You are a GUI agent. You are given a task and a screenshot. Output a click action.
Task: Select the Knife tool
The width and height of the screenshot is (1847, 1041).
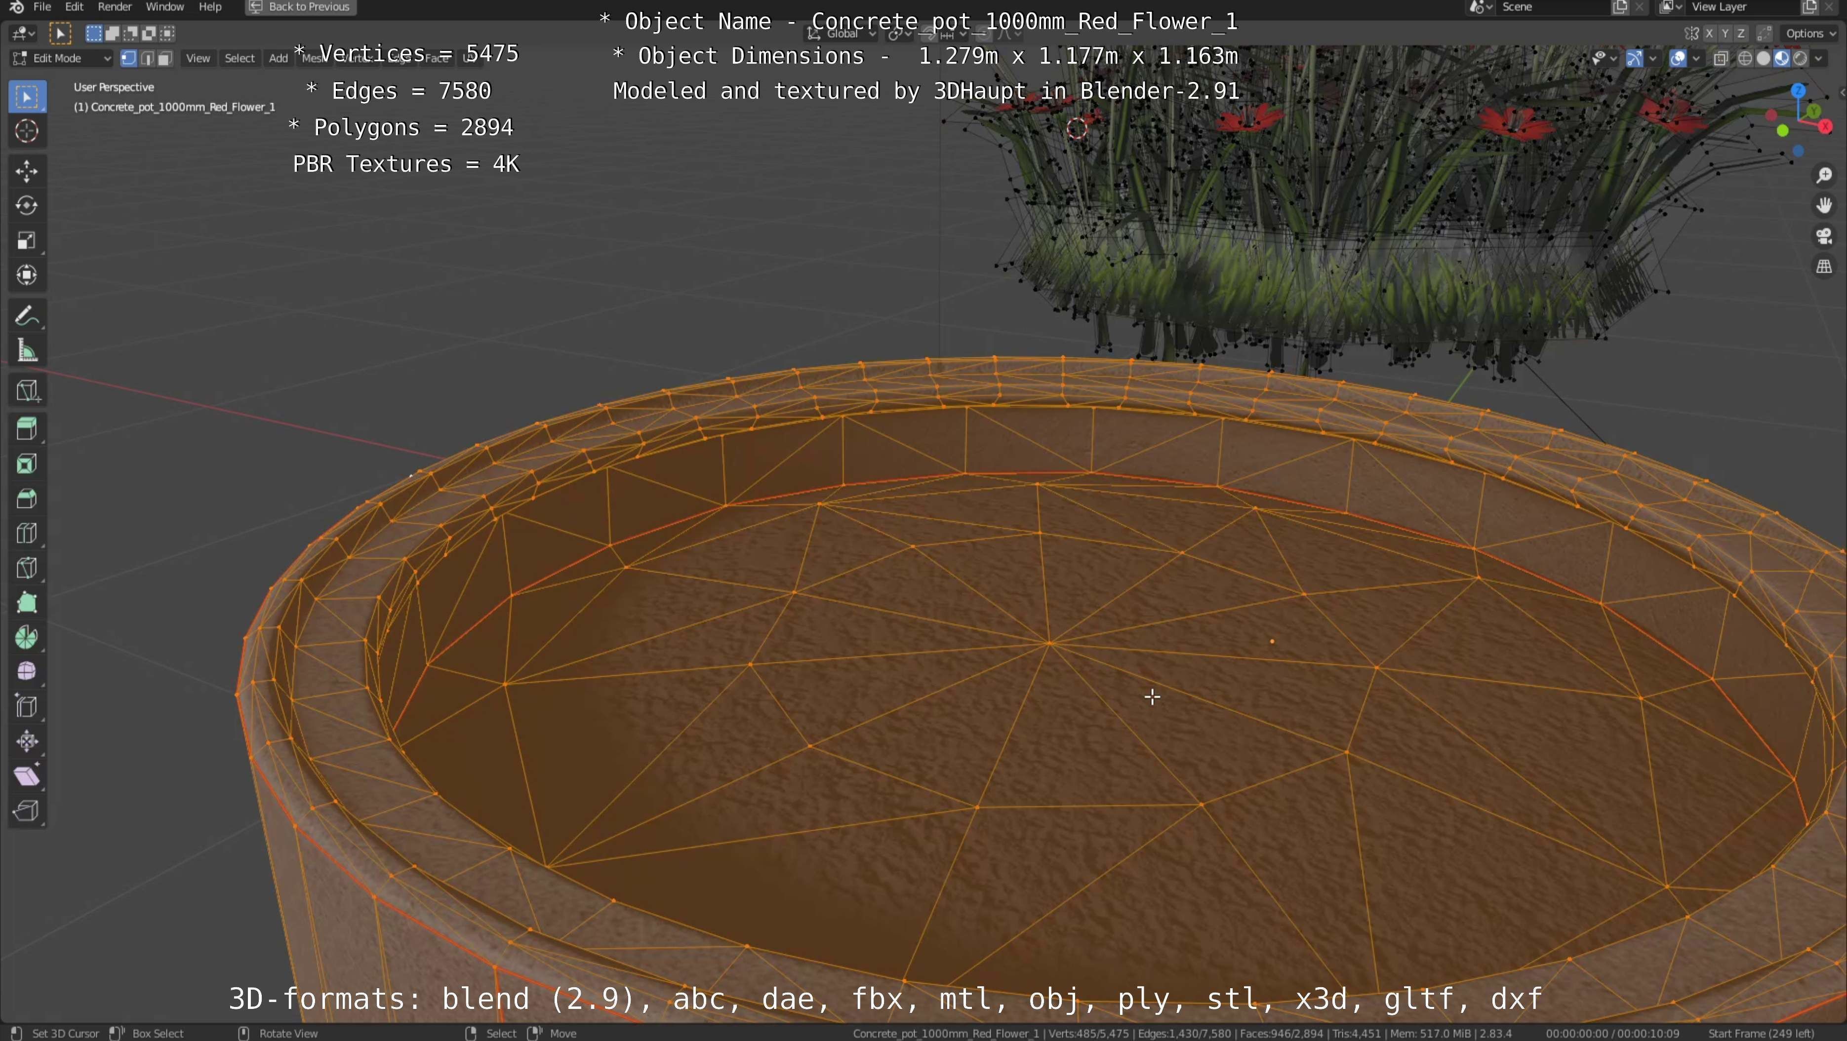pyautogui.click(x=27, y=568)
